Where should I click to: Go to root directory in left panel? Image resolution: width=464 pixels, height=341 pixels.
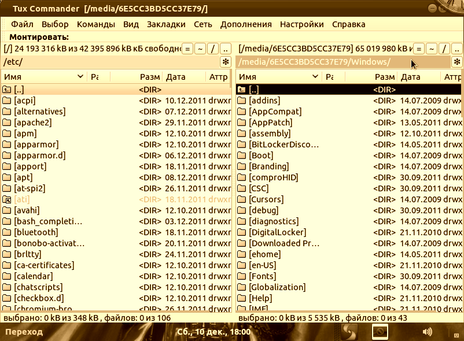click(213, 49)
